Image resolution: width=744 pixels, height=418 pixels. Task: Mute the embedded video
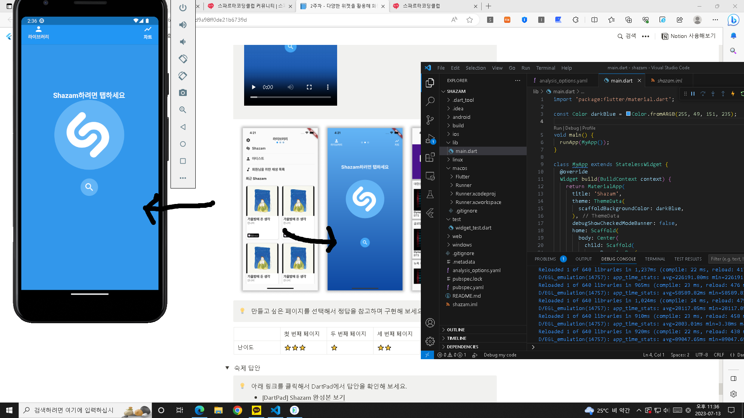[291, 87]
